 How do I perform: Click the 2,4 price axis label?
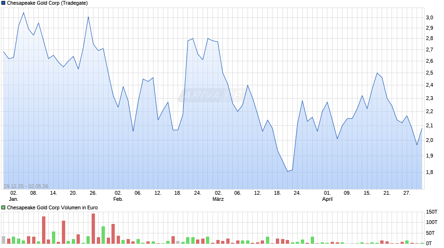click(429, 85)
